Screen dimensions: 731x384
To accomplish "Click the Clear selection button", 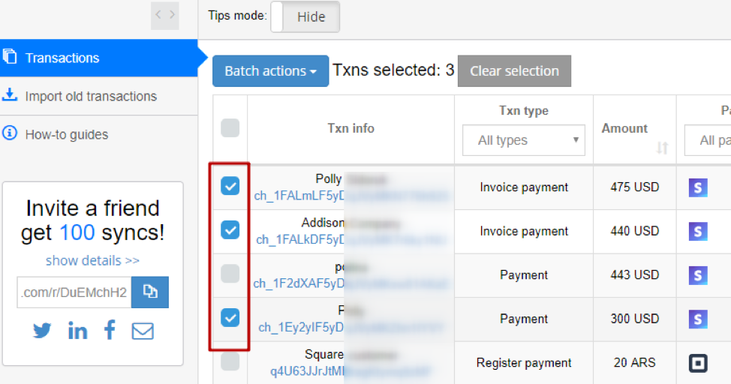I will [514, 70].
